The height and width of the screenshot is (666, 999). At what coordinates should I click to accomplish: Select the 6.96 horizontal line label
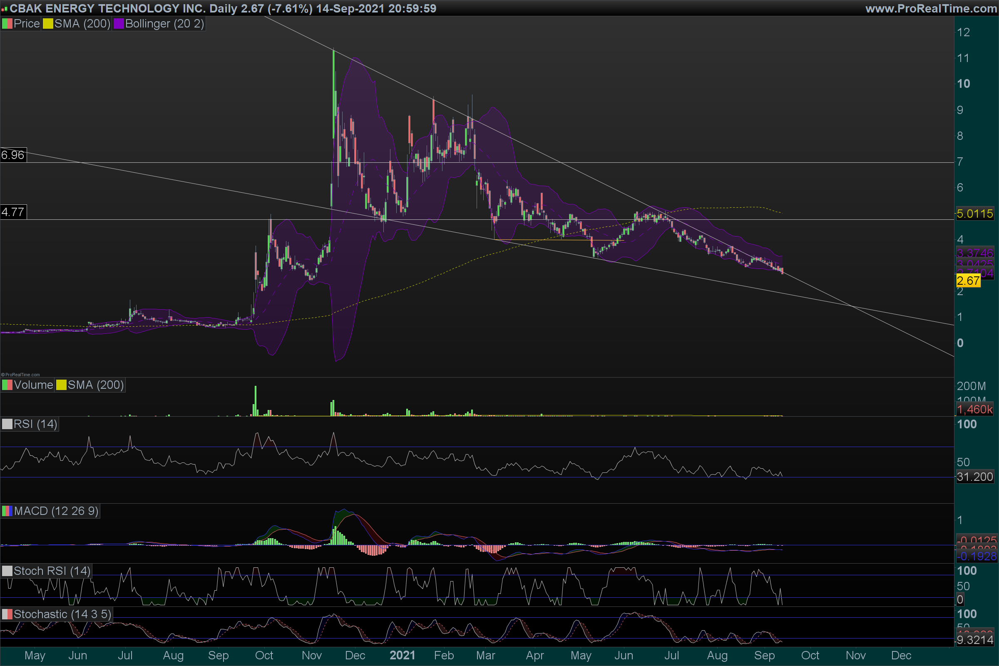[13, 155]
